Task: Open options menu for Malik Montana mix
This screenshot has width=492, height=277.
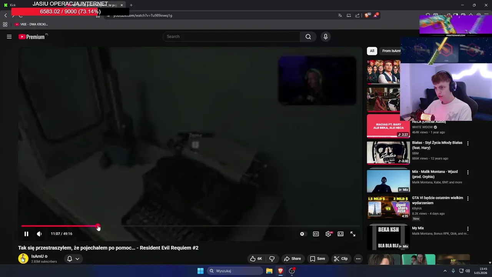Action: (x=468, y=172)
